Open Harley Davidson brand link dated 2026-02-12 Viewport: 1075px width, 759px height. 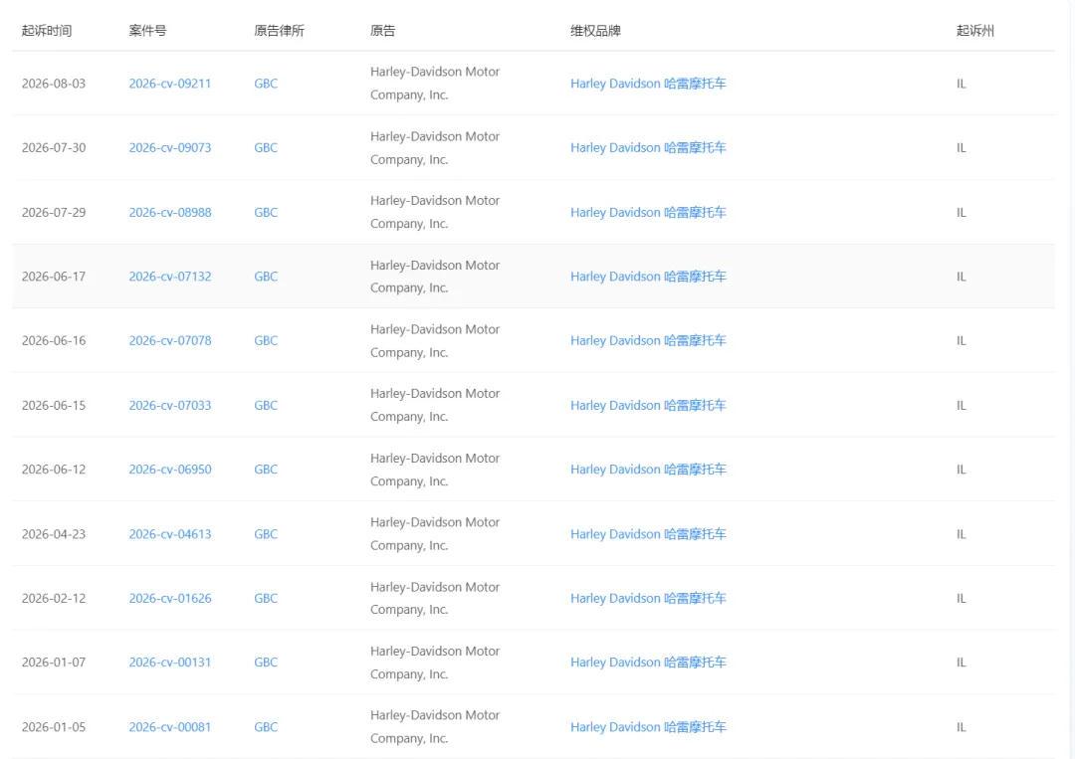click(648, 598)
